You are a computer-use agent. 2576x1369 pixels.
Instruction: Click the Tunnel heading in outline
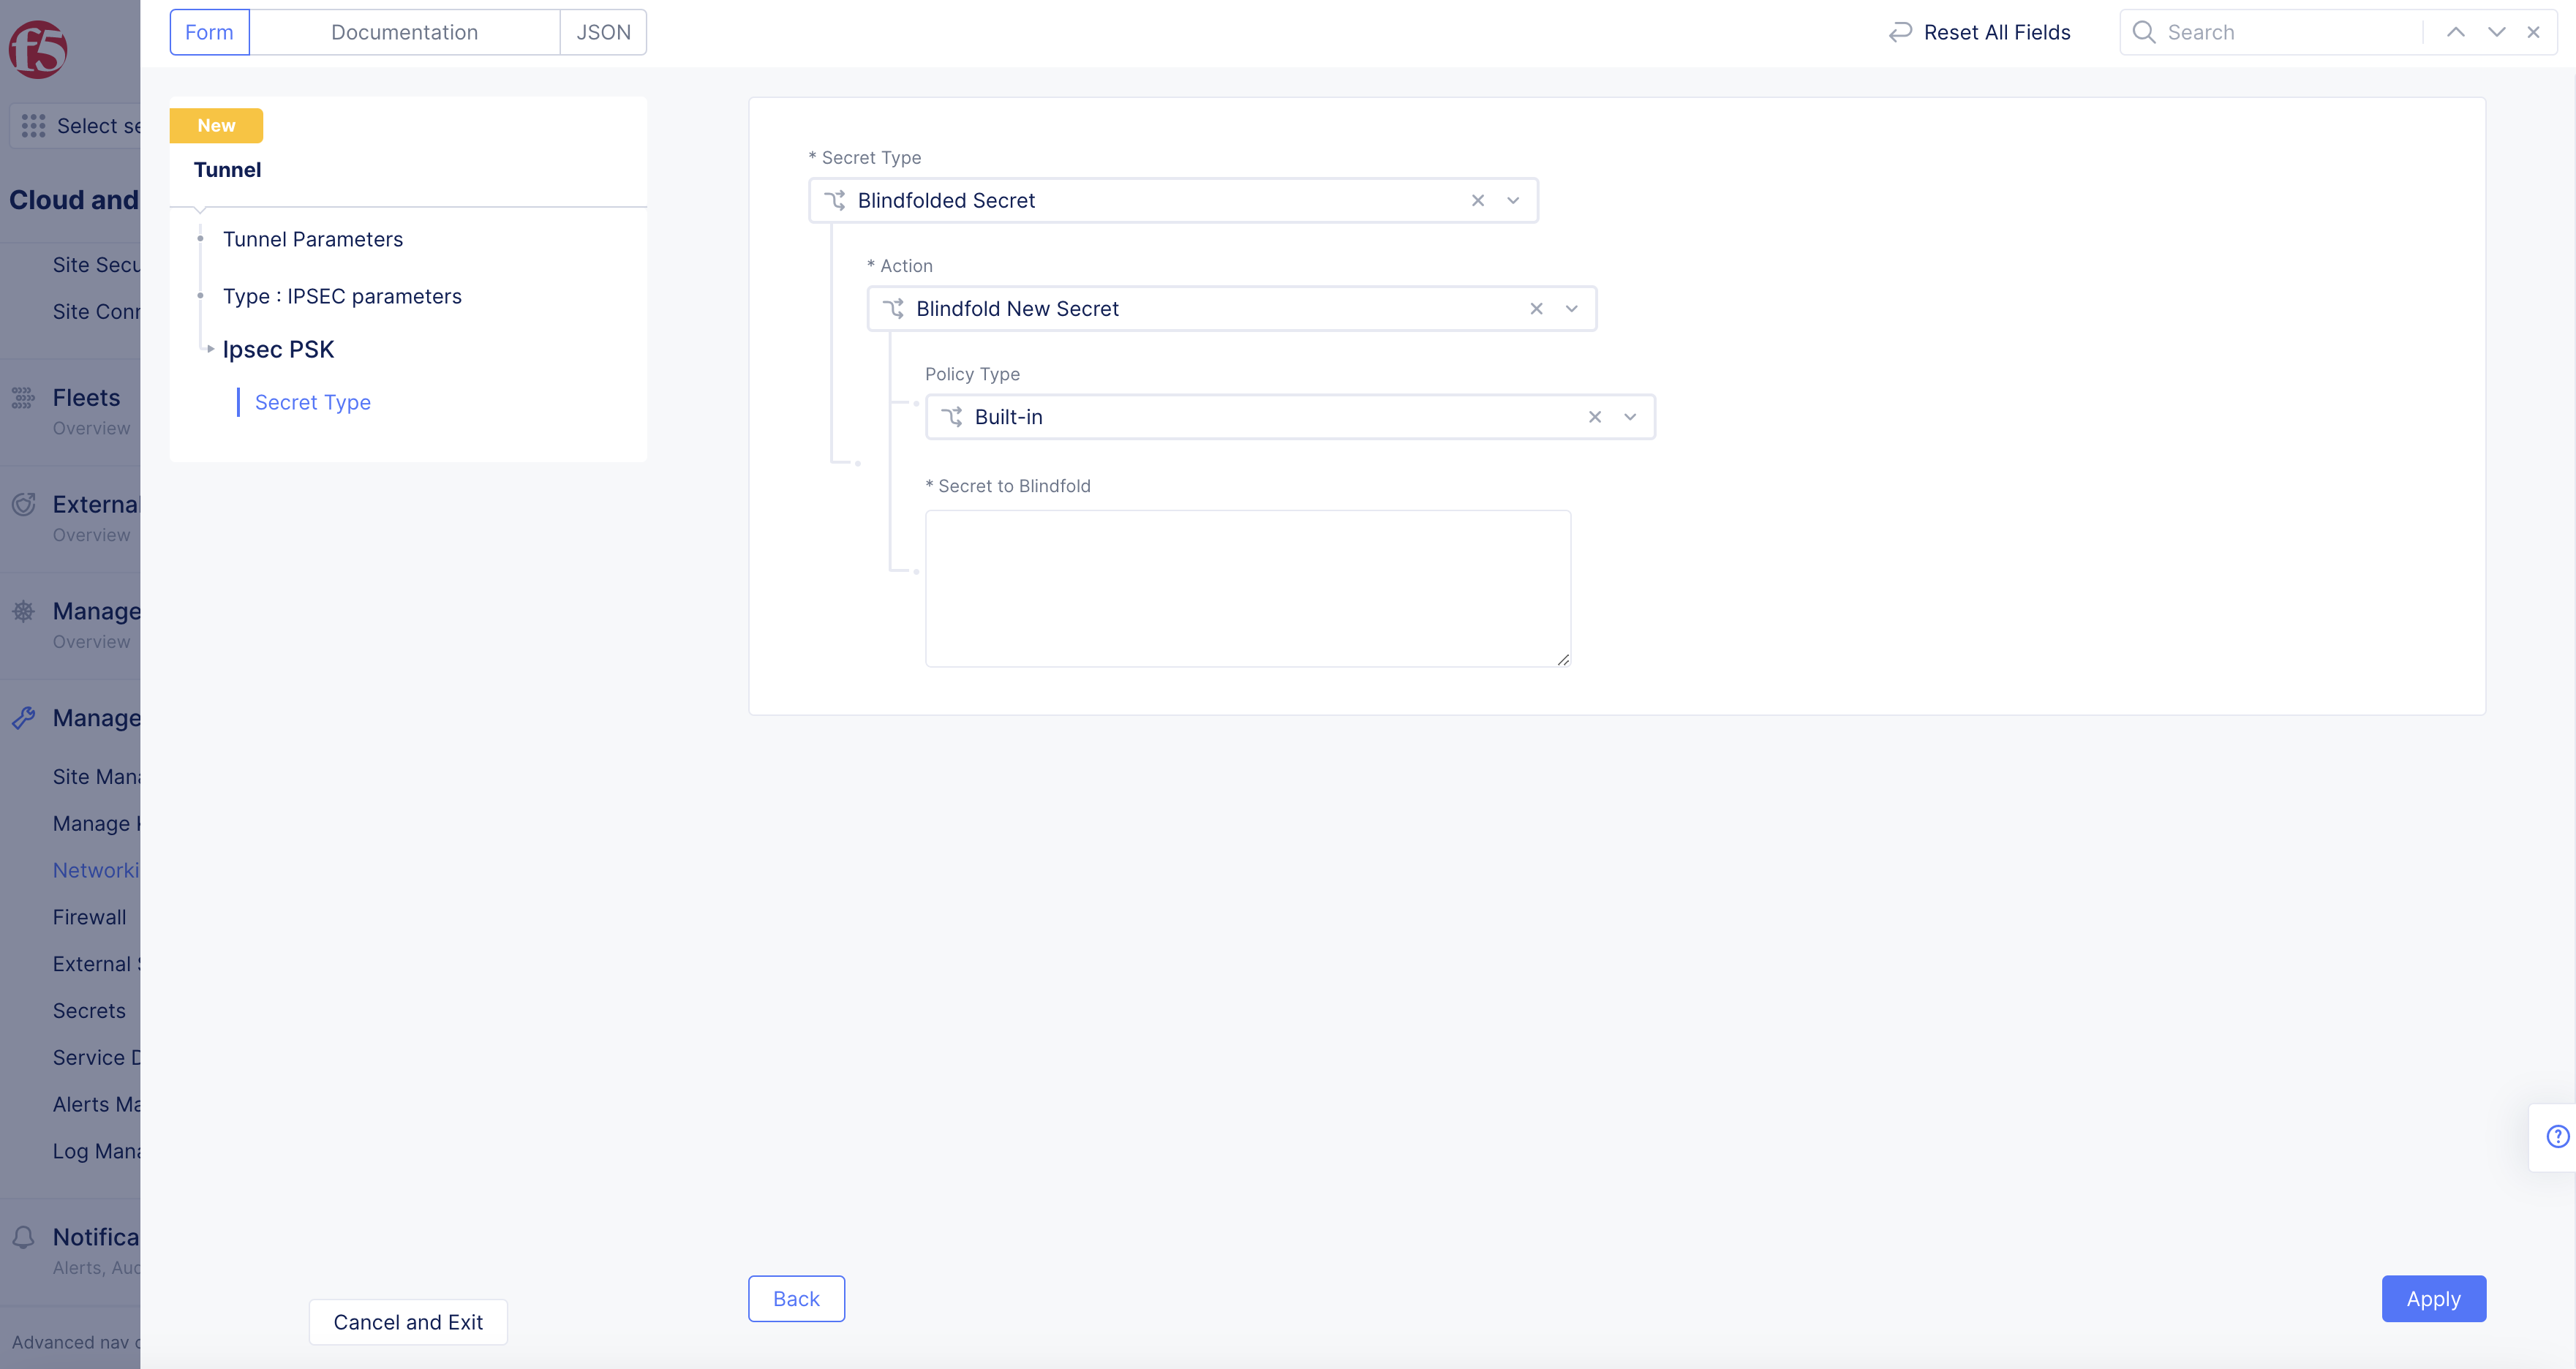pos(227,170)
